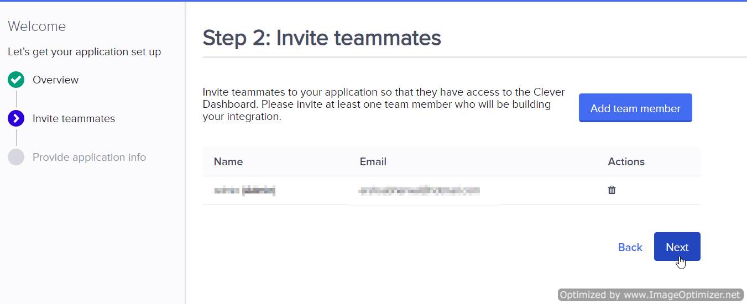The width and height of the screenshot is (747, 304).
Task: Select the Invite teammates step label
Action: point(74,119)
